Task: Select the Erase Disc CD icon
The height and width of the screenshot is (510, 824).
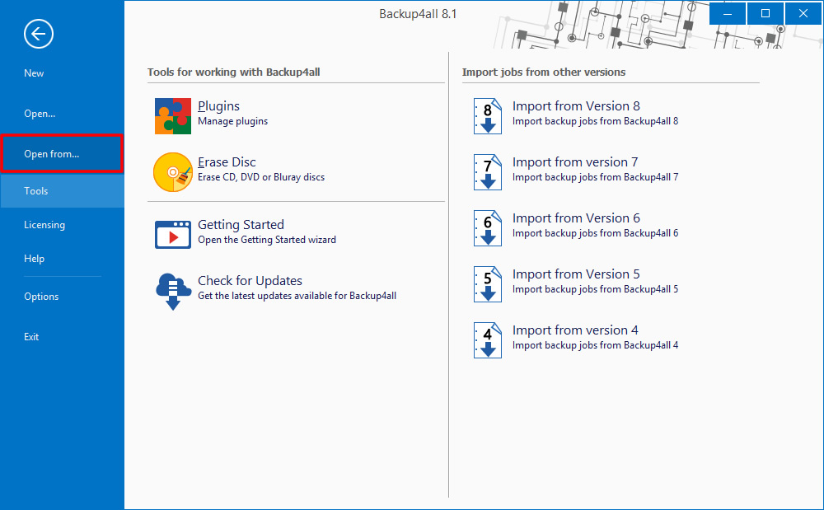Action: [172, 171]
